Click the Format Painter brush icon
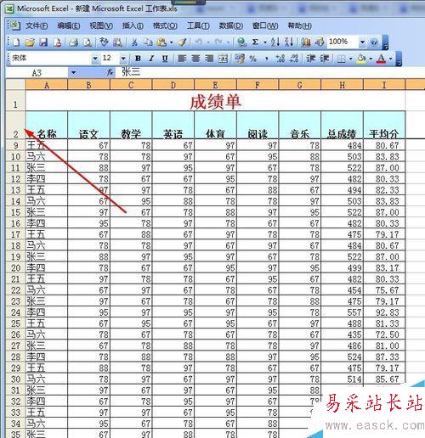The width and height of the screenshot is (425, 438). click(x=182, y=42)
